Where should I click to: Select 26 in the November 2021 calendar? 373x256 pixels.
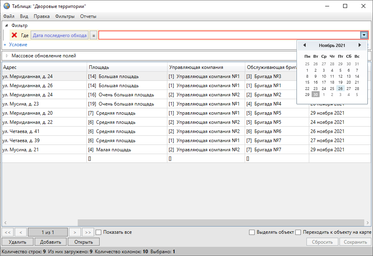340,88
